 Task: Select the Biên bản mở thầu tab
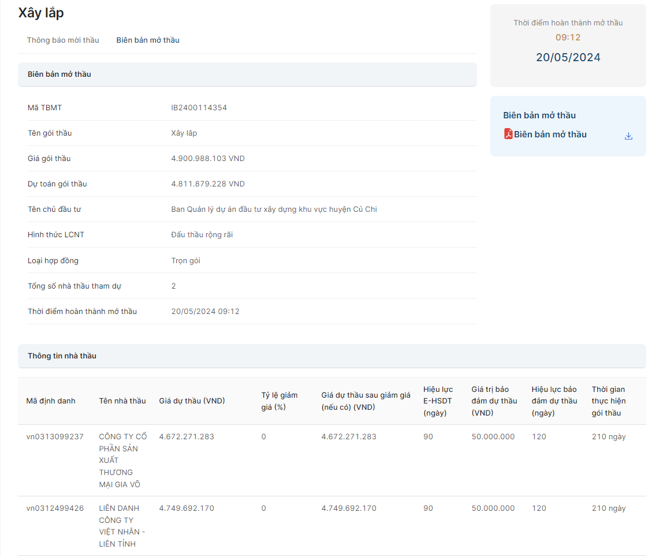coord(148,40)
